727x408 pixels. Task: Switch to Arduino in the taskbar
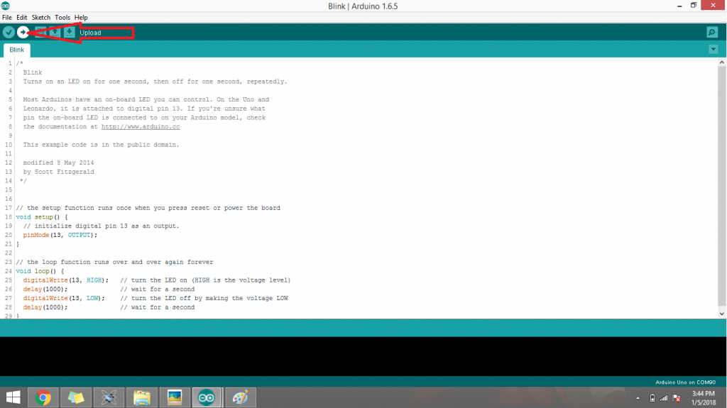(x=207, y=397)
